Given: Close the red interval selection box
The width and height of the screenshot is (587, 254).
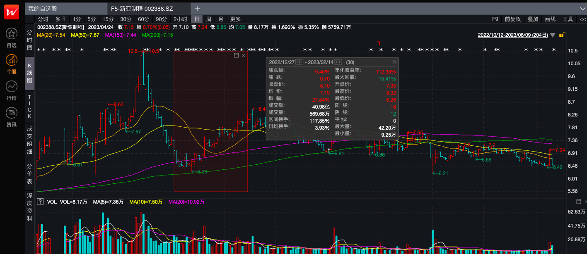Looking at the screenshot, I should point(243,55).
